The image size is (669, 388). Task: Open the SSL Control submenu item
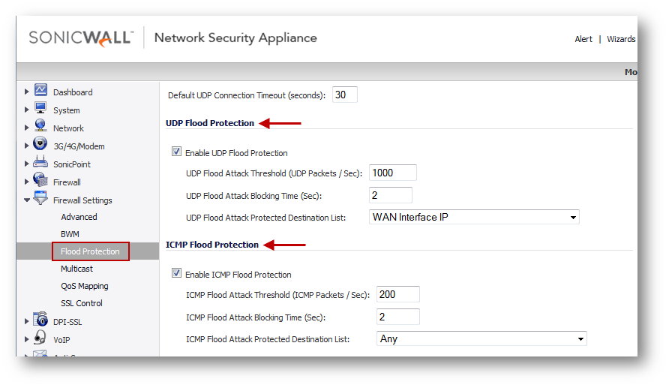coord(82,303)
